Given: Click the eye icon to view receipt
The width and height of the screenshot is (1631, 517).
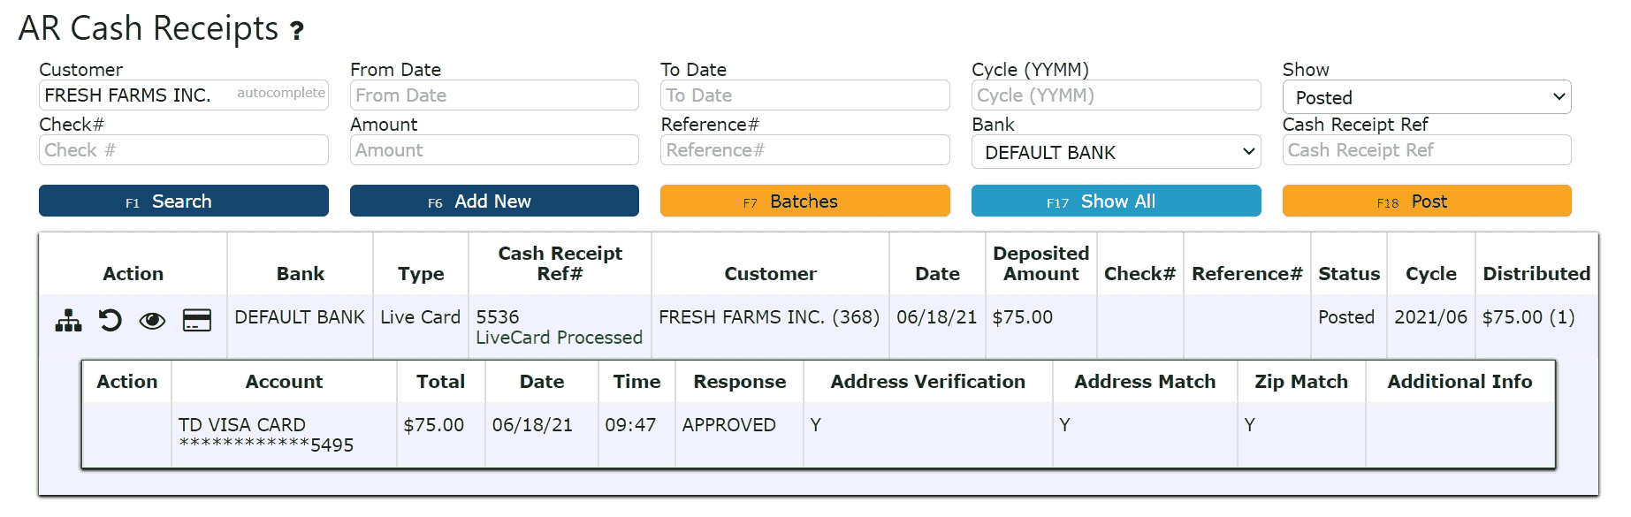Looking at the screenshot, I should [152, 320].
